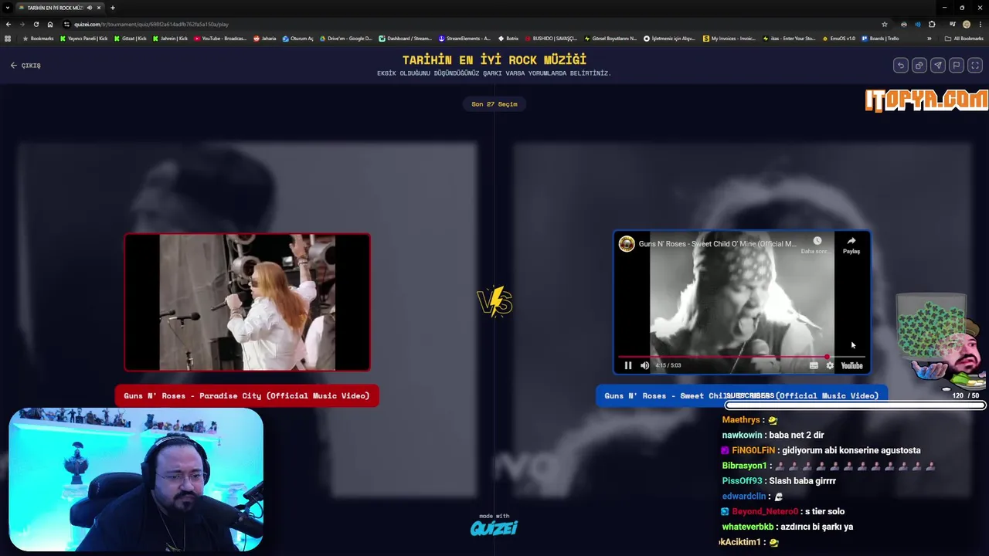Open the Chrome profile avatar
989x556 pixels.
click(967, 24)
